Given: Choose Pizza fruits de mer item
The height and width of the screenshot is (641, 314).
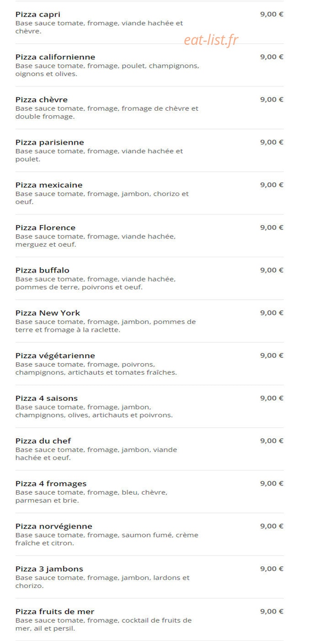Looking at the screenshot, I should point(55,611).
